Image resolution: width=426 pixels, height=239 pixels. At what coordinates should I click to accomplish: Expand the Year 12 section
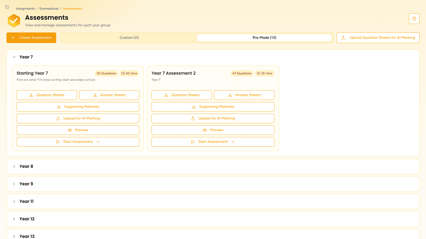[213, 219]
